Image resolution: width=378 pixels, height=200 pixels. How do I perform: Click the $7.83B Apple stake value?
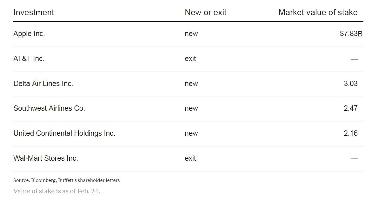[351, 34]
